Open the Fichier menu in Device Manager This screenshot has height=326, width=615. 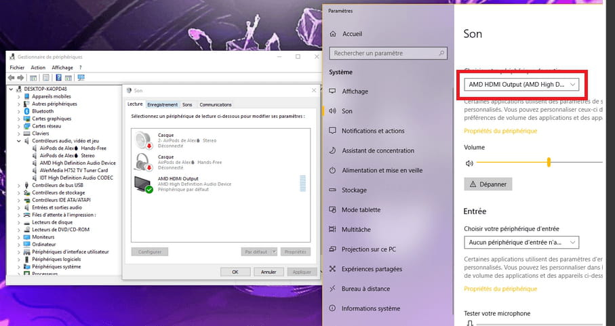(17, 67)
